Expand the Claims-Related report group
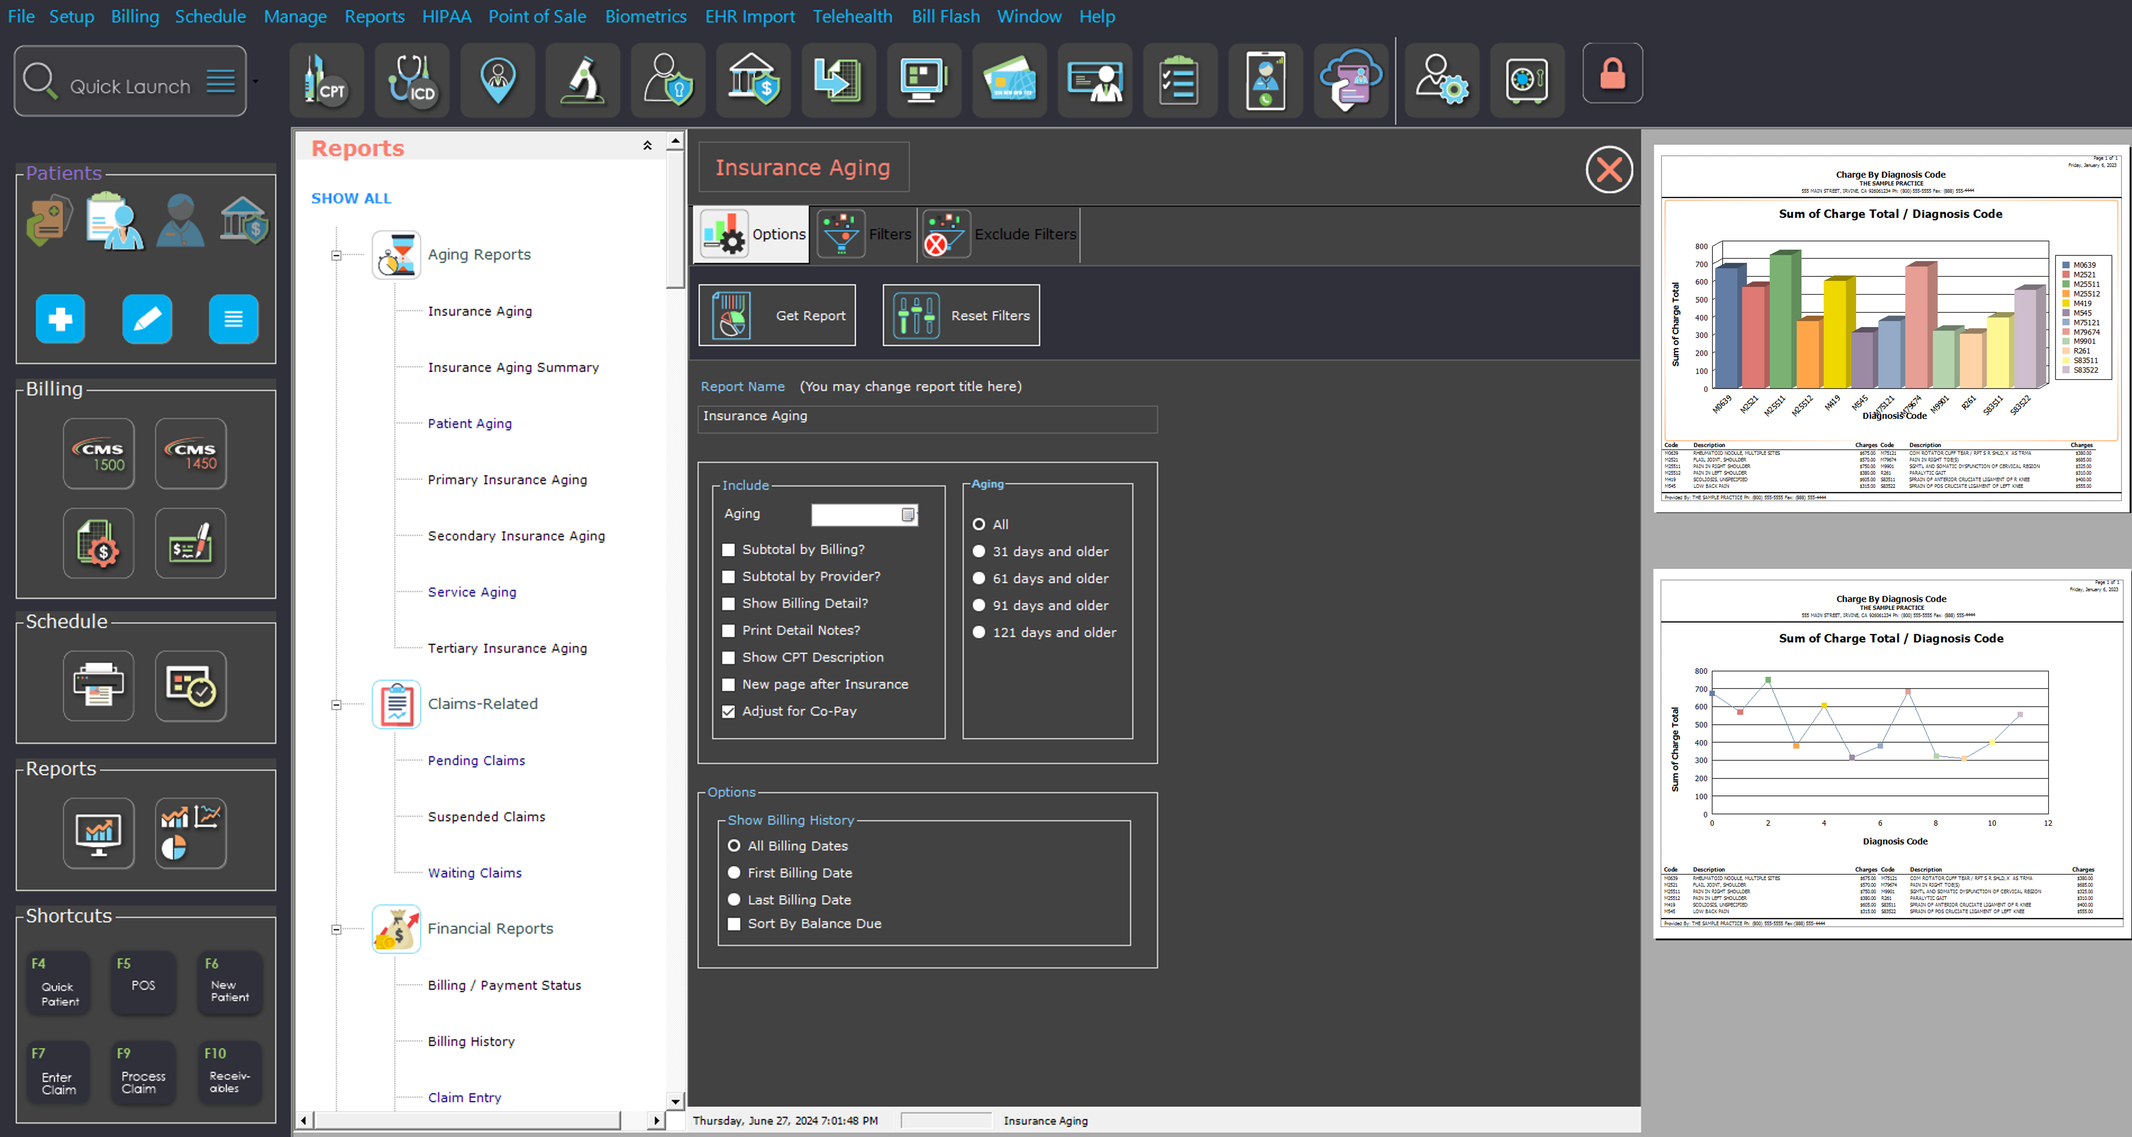 [336, 705]
